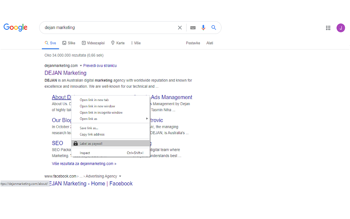Screen dimensions: 350x219
Task: Switch to the Slike tab
Action: 69,43
